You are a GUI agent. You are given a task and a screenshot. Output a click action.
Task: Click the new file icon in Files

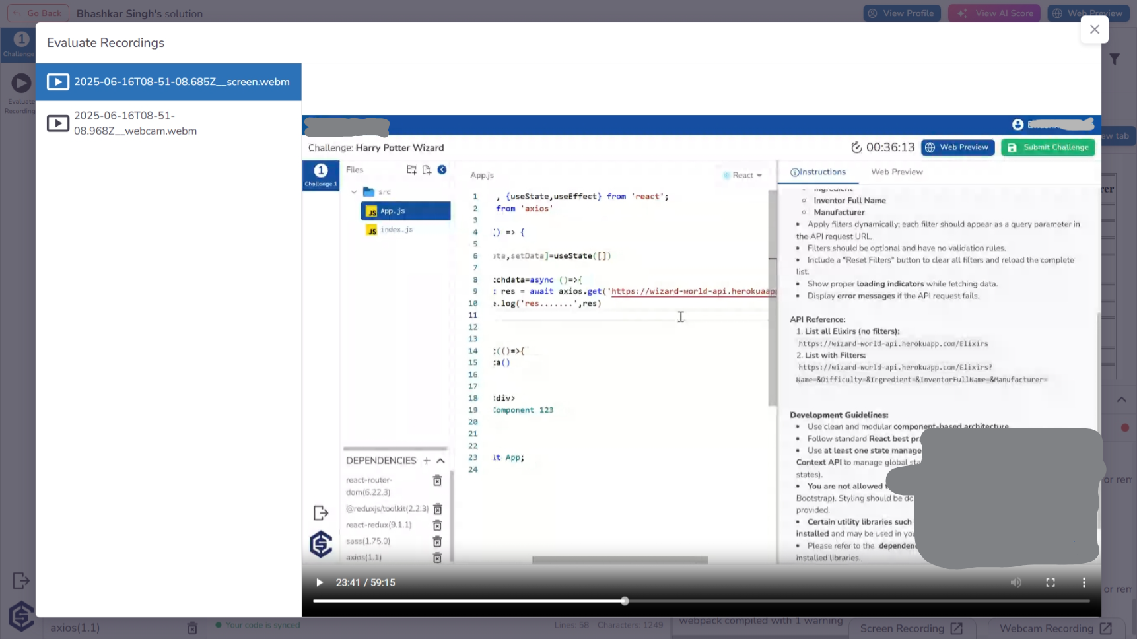(427, 170)
